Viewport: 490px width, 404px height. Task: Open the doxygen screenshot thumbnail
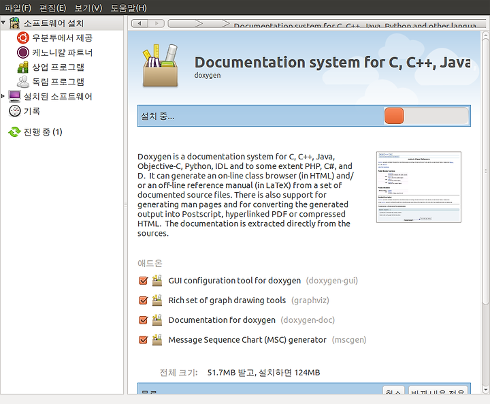[x=419, y=187]
